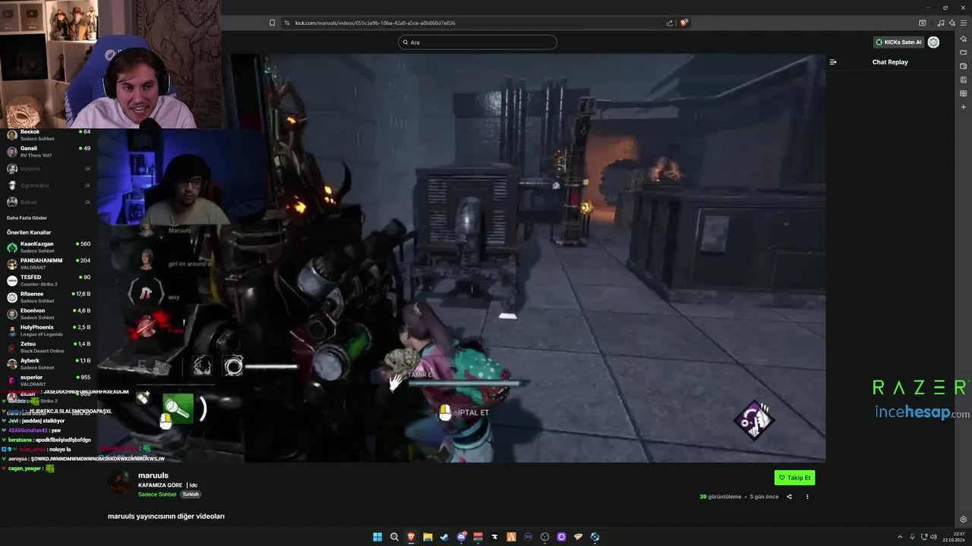Click the Chat Replay heading
This screenshot has height=546, width=972.
pyautogui.click(x=890, y=62)
